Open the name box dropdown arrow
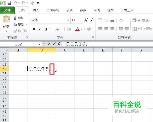Image resolution: width=153 pixels, height=122 pixels. [x=39, y=44]
